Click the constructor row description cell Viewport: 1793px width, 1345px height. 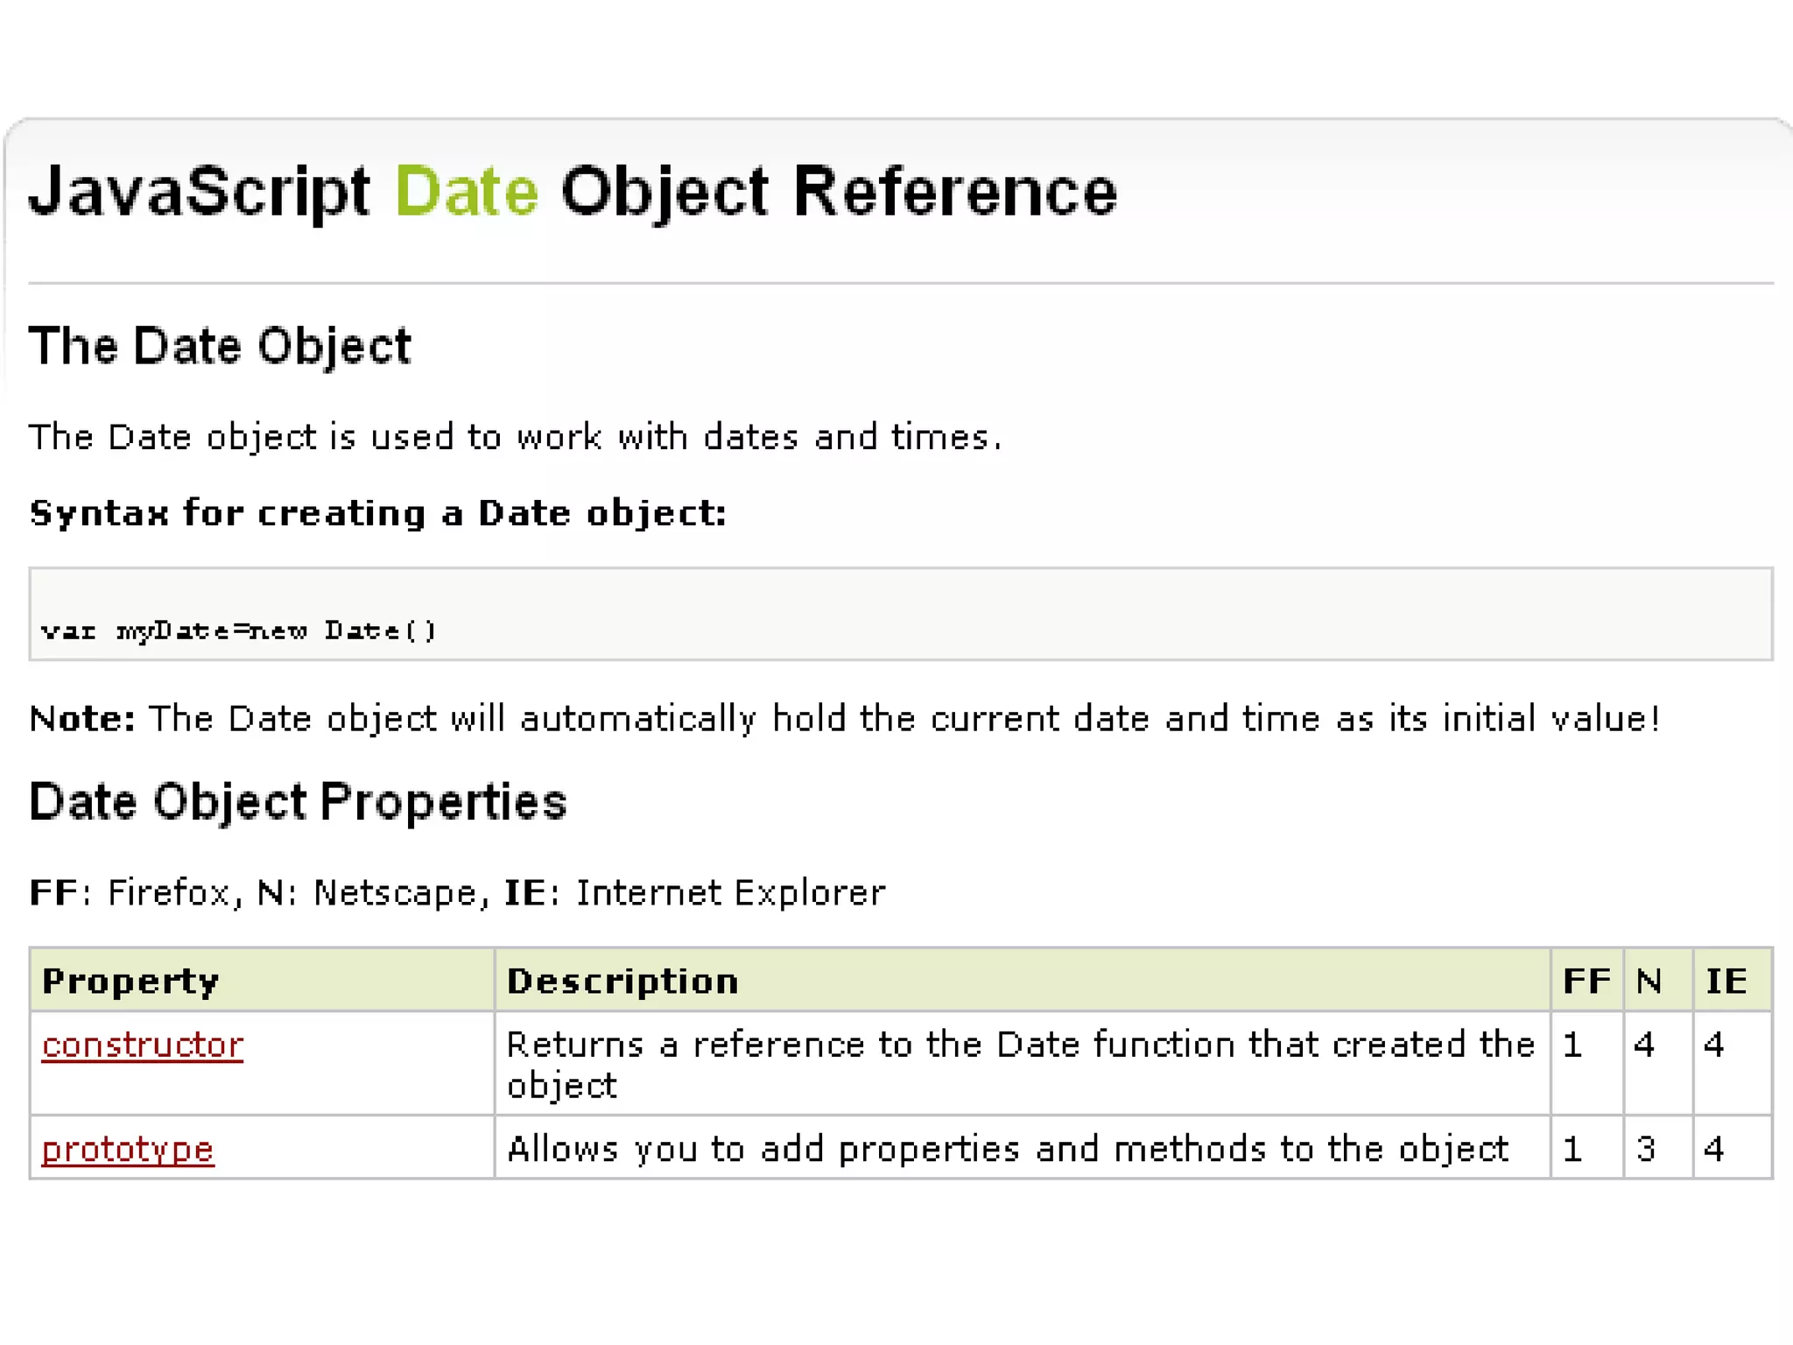1020,1063
